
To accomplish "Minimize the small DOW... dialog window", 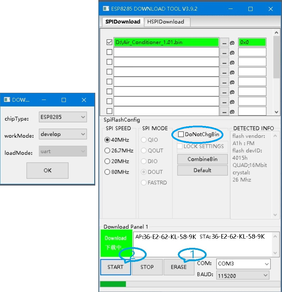I will [x=44, y=100].
